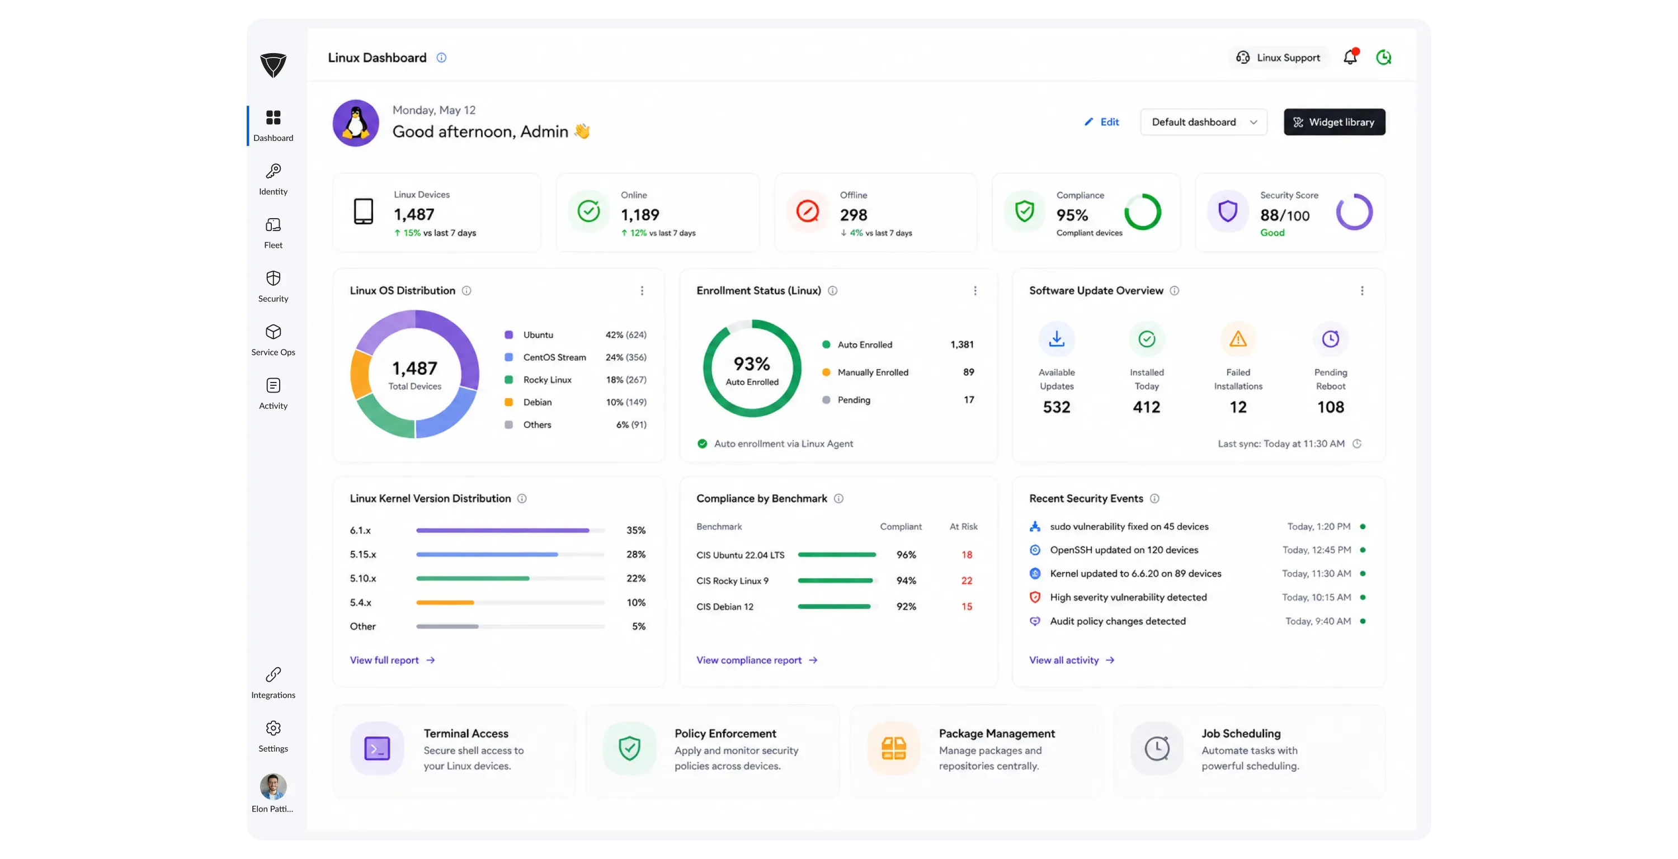
Task: Click the Online green check icon
Action: [x=588, y=211]
